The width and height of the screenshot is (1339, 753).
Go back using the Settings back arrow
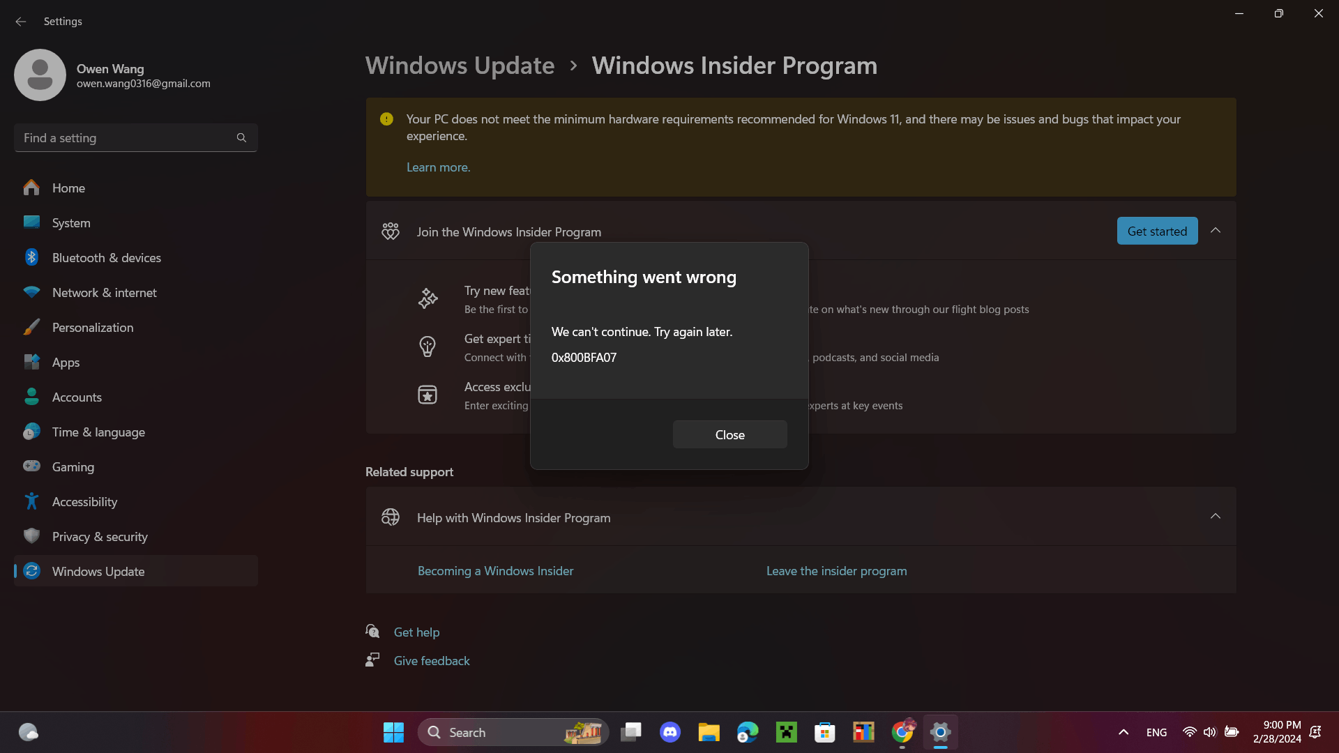click(x=21, y=22)
